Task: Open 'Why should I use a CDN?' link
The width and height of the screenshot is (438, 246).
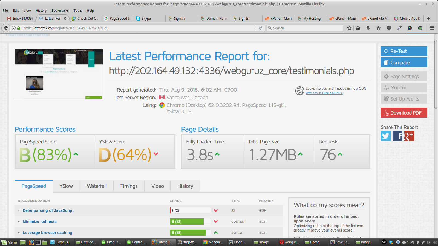Action: tap(324, 93)
